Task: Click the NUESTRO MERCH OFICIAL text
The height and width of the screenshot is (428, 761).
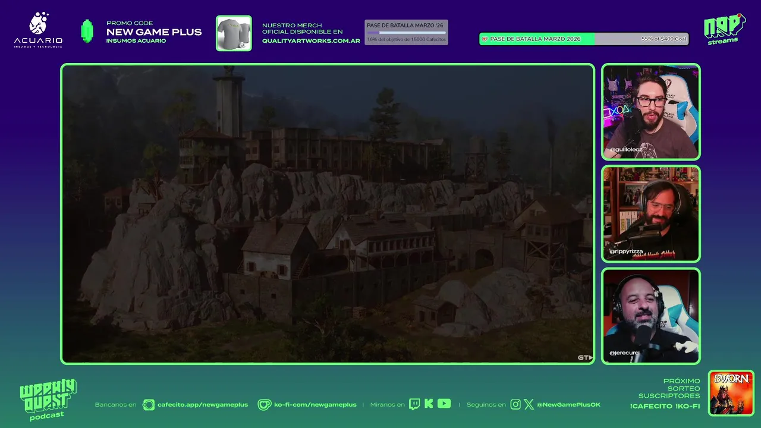Action: (x=303, y=29)
